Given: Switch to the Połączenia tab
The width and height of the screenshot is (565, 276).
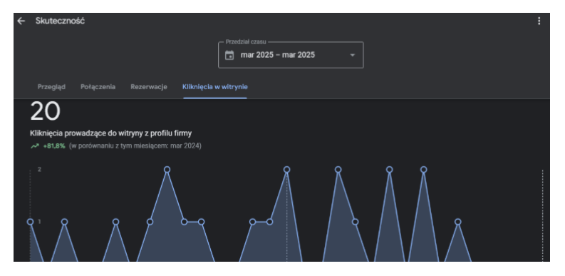Looking at the screenshot, I should 98,87.
